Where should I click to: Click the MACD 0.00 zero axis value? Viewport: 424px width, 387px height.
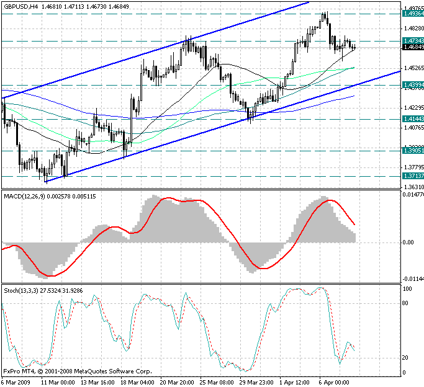(408, 242)
